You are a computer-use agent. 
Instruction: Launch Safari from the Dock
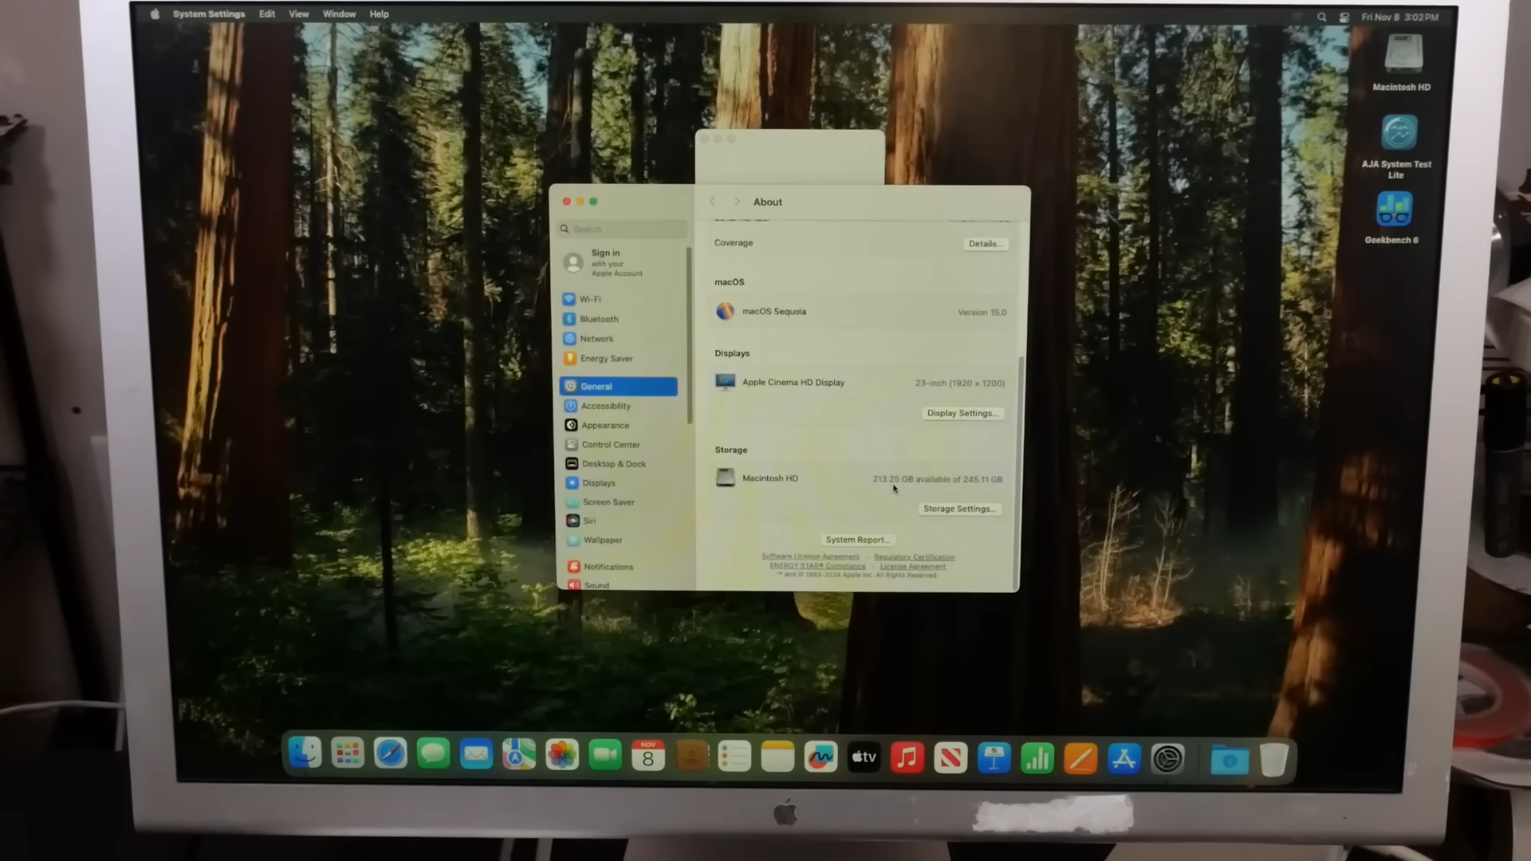(391, 754)
